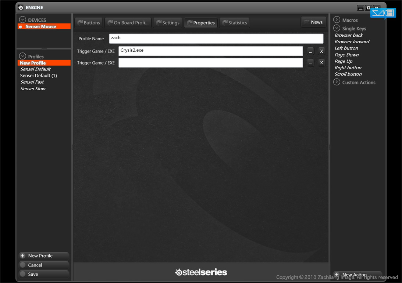Collapse the Single Keys section
The height and width of the screenshot is (283, 402).
[x=337, y=28]
